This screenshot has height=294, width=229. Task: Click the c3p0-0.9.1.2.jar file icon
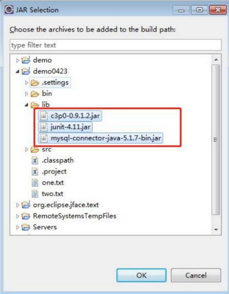(44, 116)
